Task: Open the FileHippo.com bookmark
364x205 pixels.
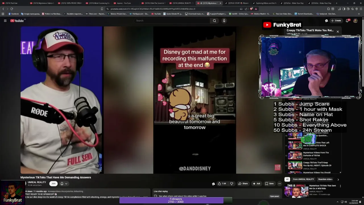Action: point(138,14)
